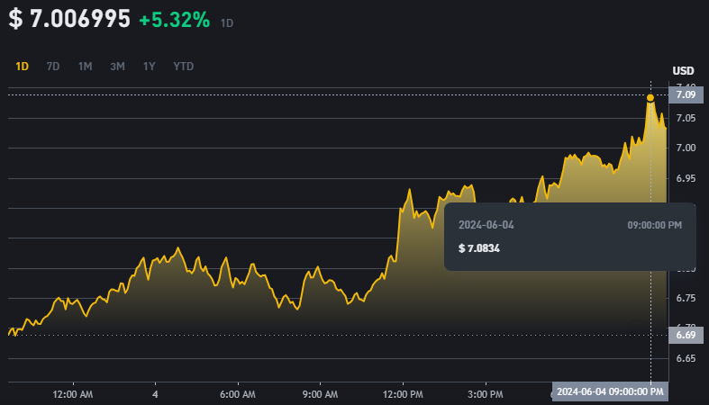Click the 12:00 AM time axis label

[x=73, y=394]
